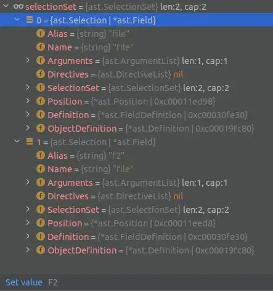Click field icon beside Alias "file"

point(41,33)
